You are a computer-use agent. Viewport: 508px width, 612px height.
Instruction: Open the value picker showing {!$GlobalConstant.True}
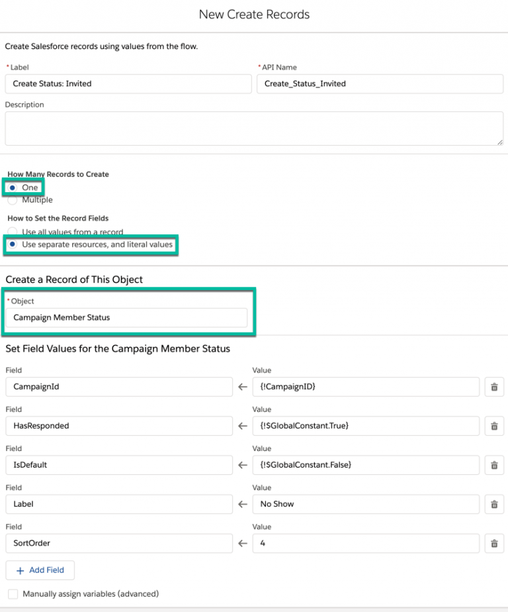(x=366, y=426)
